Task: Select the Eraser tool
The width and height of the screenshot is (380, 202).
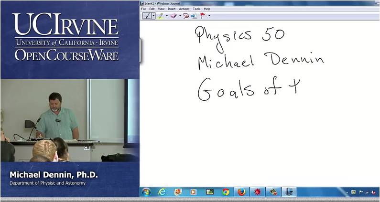Action: (174, 16)
